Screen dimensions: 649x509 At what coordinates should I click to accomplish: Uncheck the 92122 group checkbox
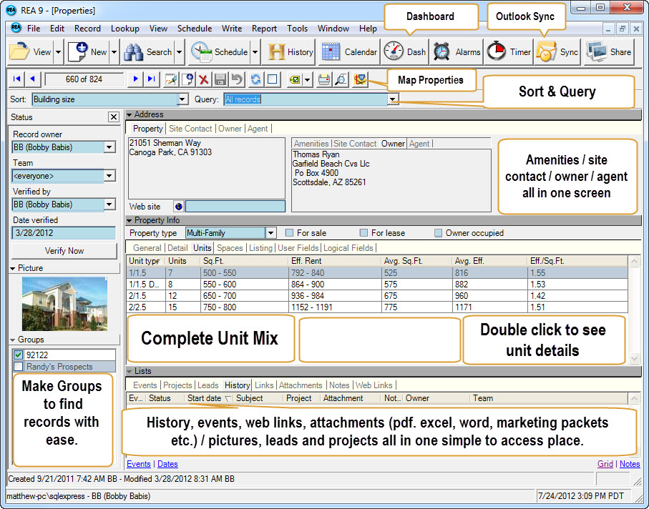pyautogui.click(x=18, y=355)
